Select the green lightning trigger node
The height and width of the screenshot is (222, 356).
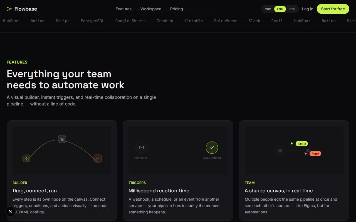pyautogui.click(x=26, y=158)
